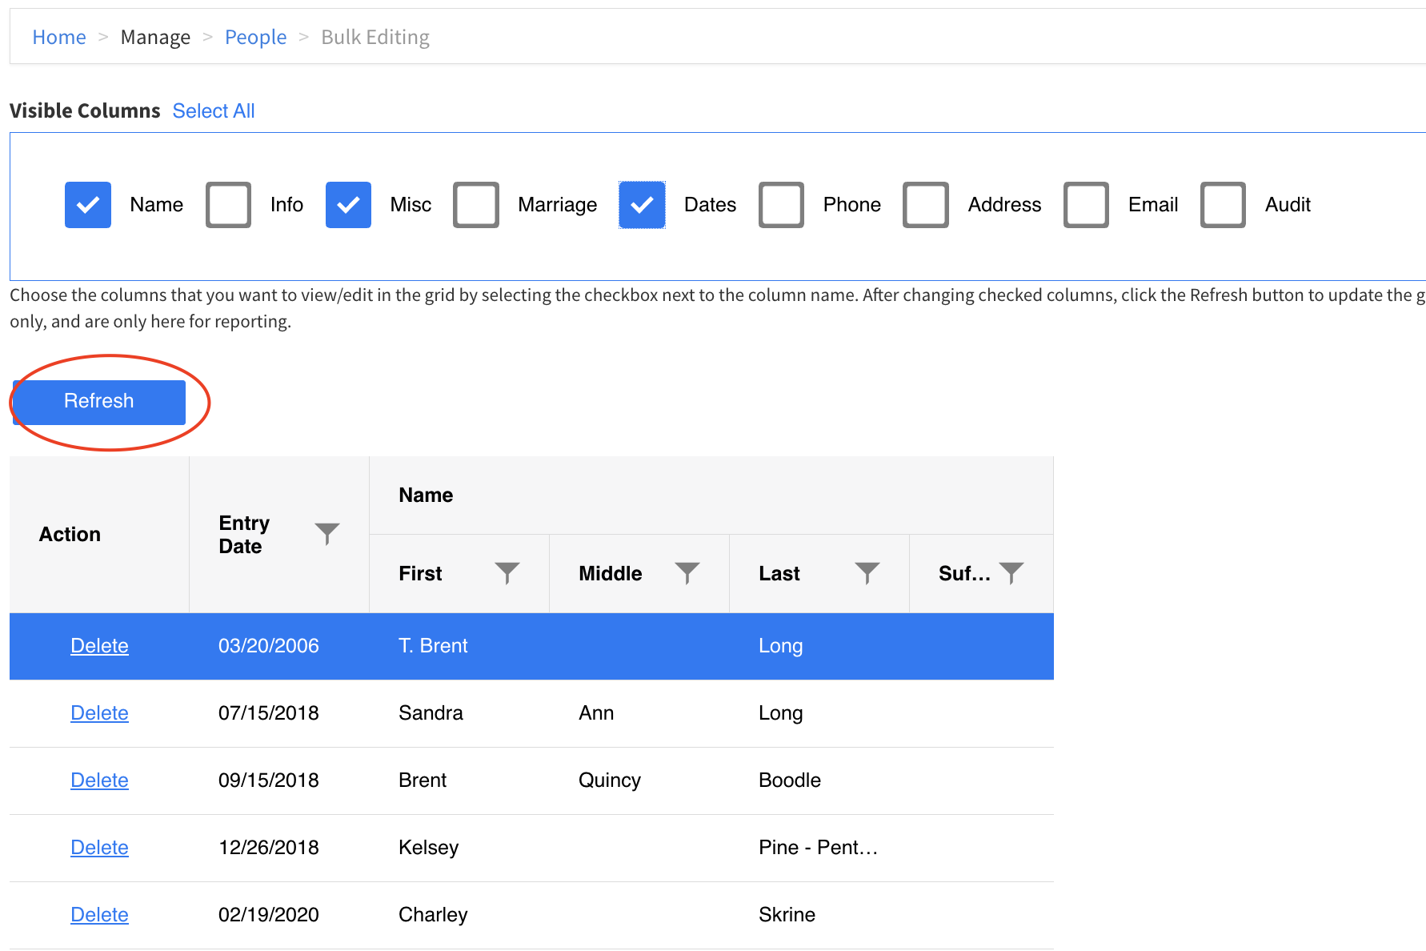The image size is (1426, 951).
Task: Open the Last name column filter
Action: point(867,573)
